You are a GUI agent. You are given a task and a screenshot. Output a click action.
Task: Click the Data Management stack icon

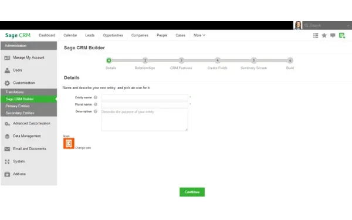click(7, 136)
